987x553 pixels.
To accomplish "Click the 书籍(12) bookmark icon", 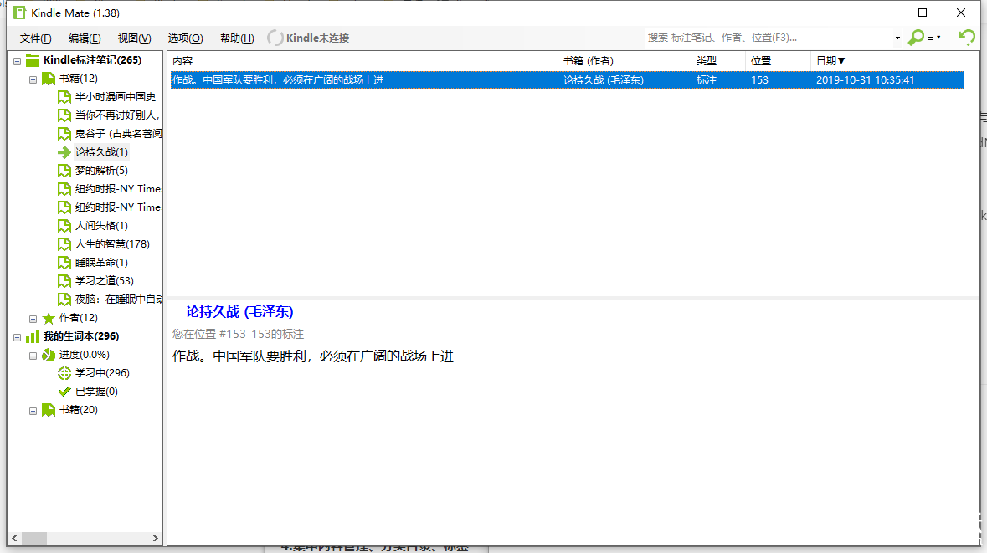I will (x=49, y=79).
